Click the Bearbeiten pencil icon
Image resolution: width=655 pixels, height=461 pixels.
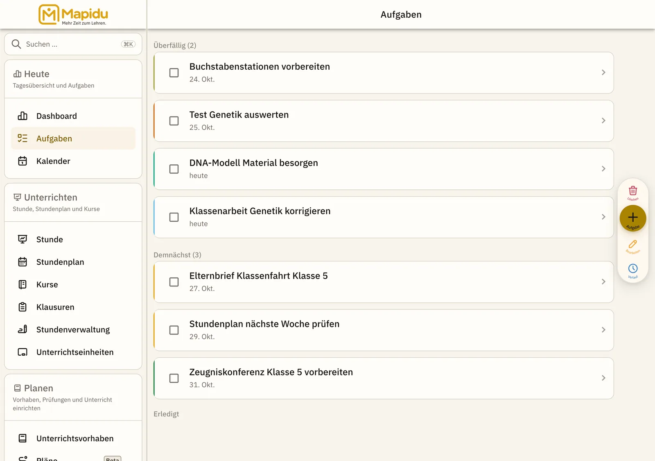(x=633, y=244)
